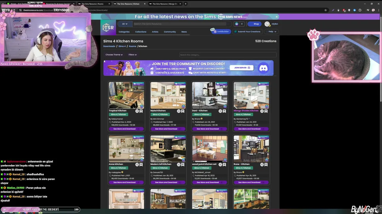Share the Mykel Kitchen creation
The height and width of the screenshot is (214, 382).
coord(178,111)
